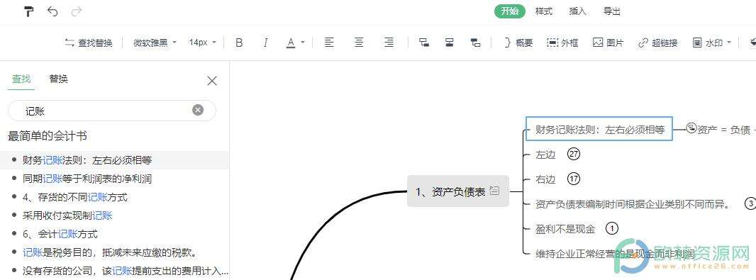Align text center
This screenshot has height=280, width=756.
(x=359, y=43)
